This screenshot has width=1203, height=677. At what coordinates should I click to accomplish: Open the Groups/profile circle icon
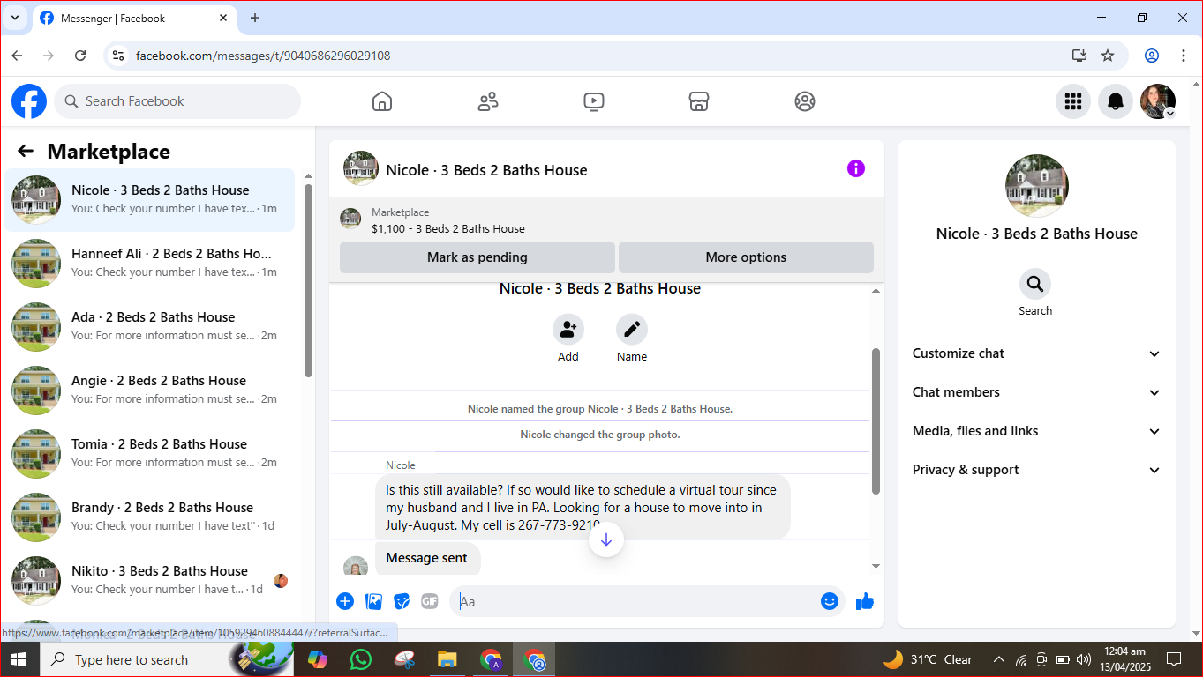(805, 101)
